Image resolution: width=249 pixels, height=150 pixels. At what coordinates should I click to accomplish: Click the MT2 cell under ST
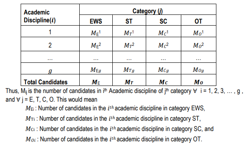[x=129, y=44]
